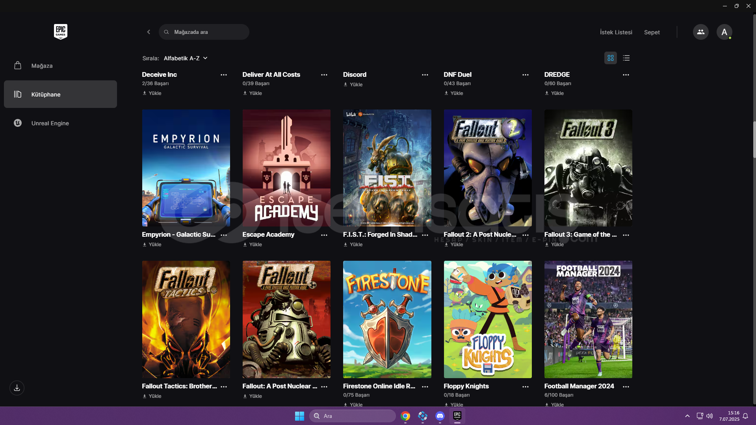Viewport: 756px width, 425px height.
Task: Open the Floppy Knights cover art
Action: (x=488, y=319)
